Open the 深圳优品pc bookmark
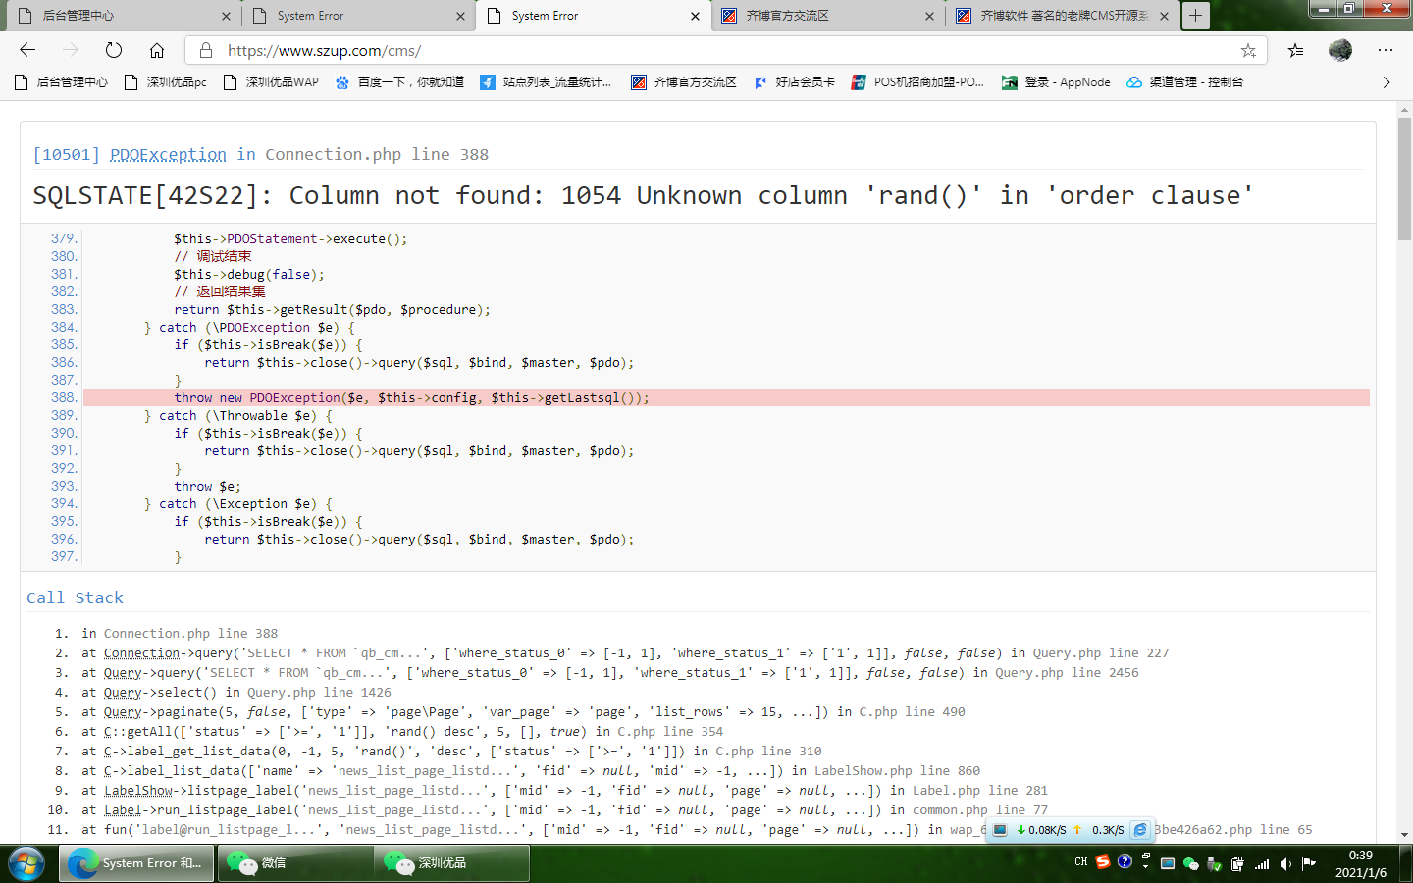The height and width of the screenshot is (883, 1413). coord(166,82)
